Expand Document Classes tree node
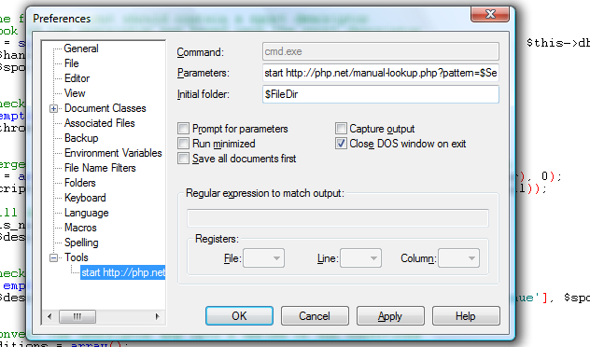Image resolution: width=590 pixels, height=347 pixels. pos(53,108)
